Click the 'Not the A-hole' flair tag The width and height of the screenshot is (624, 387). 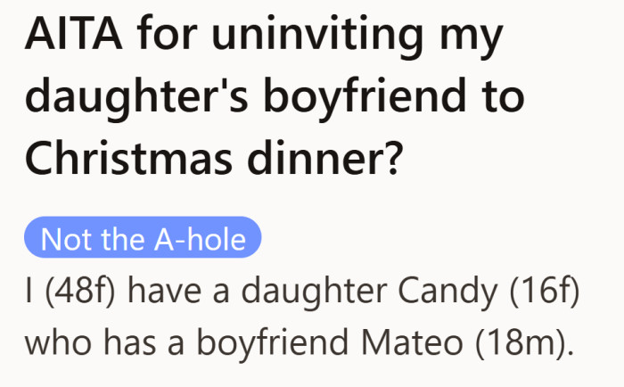click(143, 237)
